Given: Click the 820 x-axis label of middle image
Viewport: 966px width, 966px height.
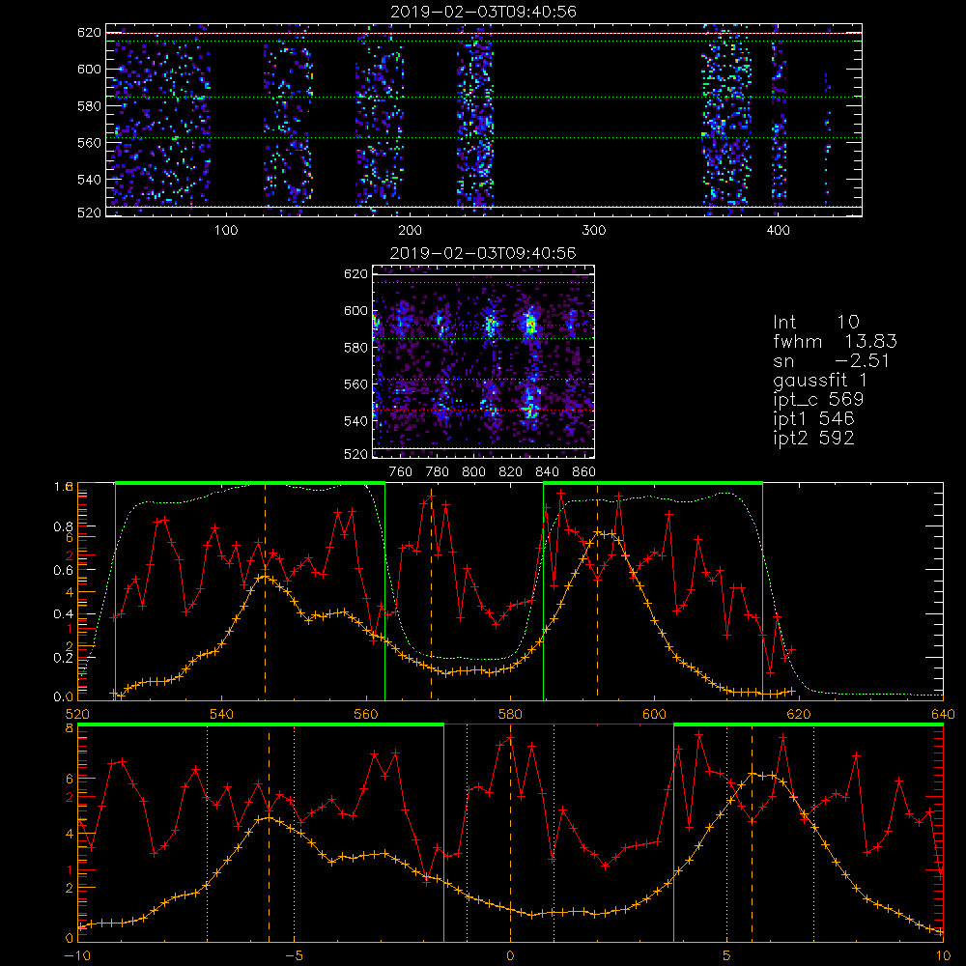Looking at the screenshot, I should click(x=511, y=472).
